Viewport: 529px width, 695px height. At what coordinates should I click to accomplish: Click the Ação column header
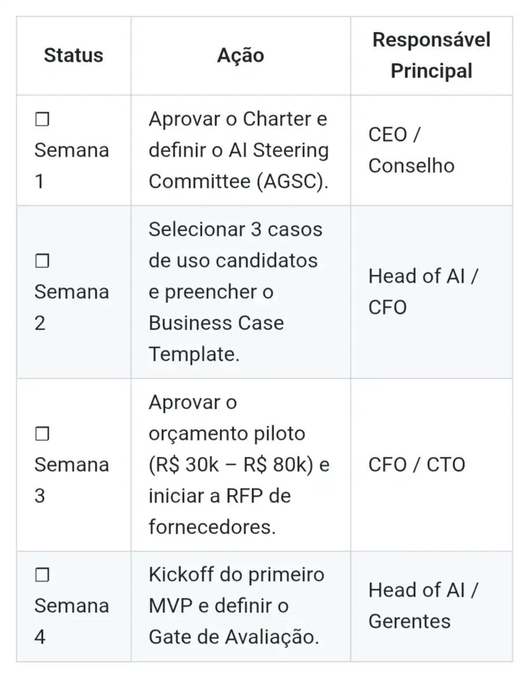pyautogui.click(x=241, y=56)
